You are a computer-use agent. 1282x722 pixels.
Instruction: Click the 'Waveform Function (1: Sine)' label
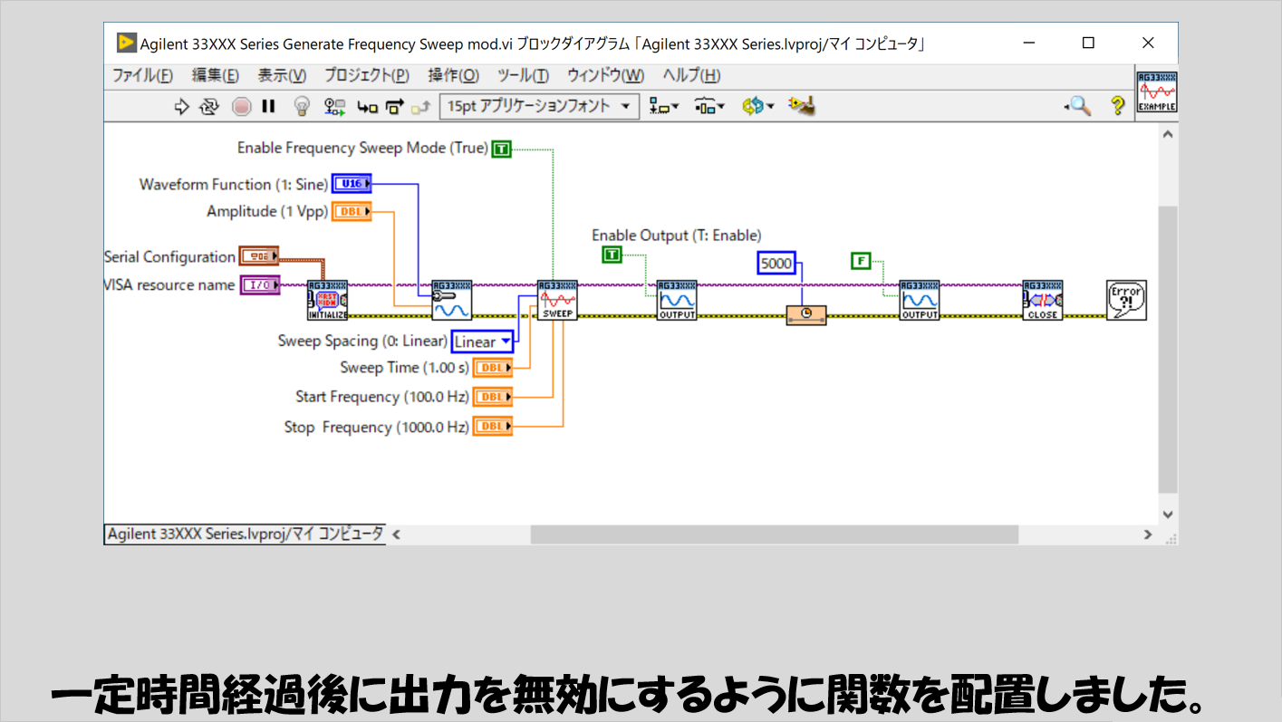coord(234,185)
